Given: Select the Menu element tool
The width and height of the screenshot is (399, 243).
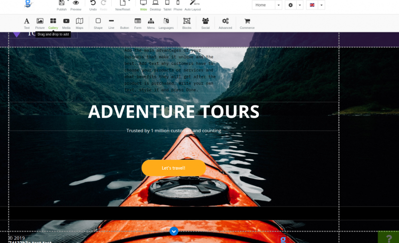Looking at the screenshot, I should 151,23.
